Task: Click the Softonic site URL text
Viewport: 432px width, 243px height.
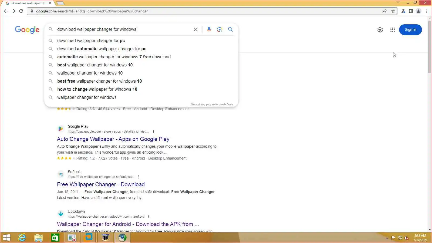Action: 101,177
